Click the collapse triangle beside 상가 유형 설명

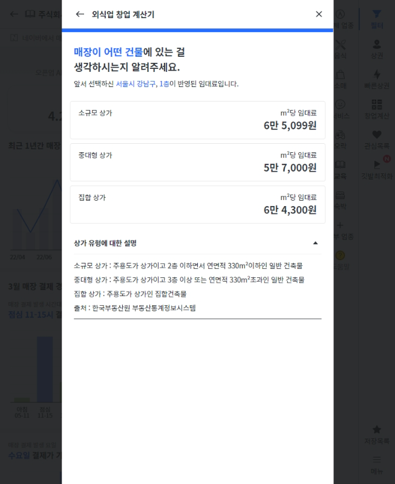pos(315,244)
